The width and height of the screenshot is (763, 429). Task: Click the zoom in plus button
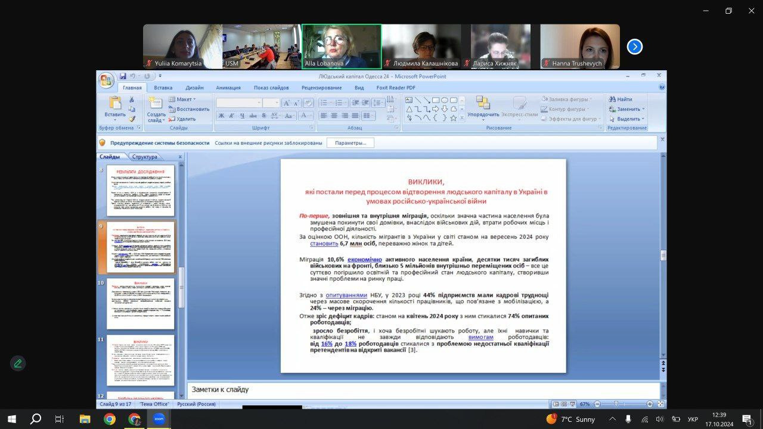pos(650,404)
